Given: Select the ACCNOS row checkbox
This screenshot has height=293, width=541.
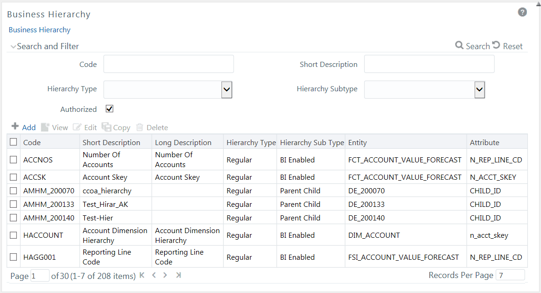Looking at the screenshot, I should [x=14, y=160].
